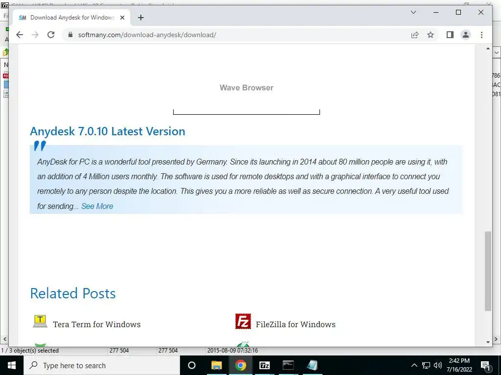
Task: Open Command Prompt taskbar icon
Action: (288, 365)
